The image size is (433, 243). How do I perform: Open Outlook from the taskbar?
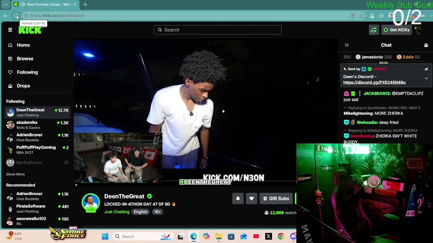click(244, 237)
